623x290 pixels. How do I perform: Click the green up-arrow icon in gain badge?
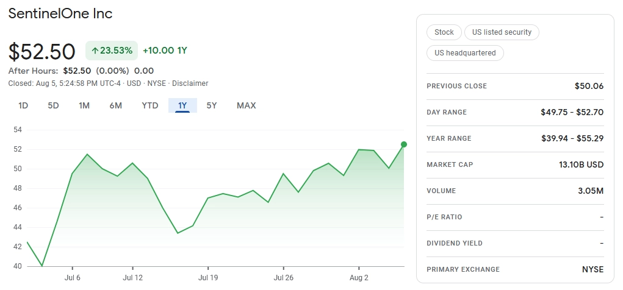(x=95, y=51)
